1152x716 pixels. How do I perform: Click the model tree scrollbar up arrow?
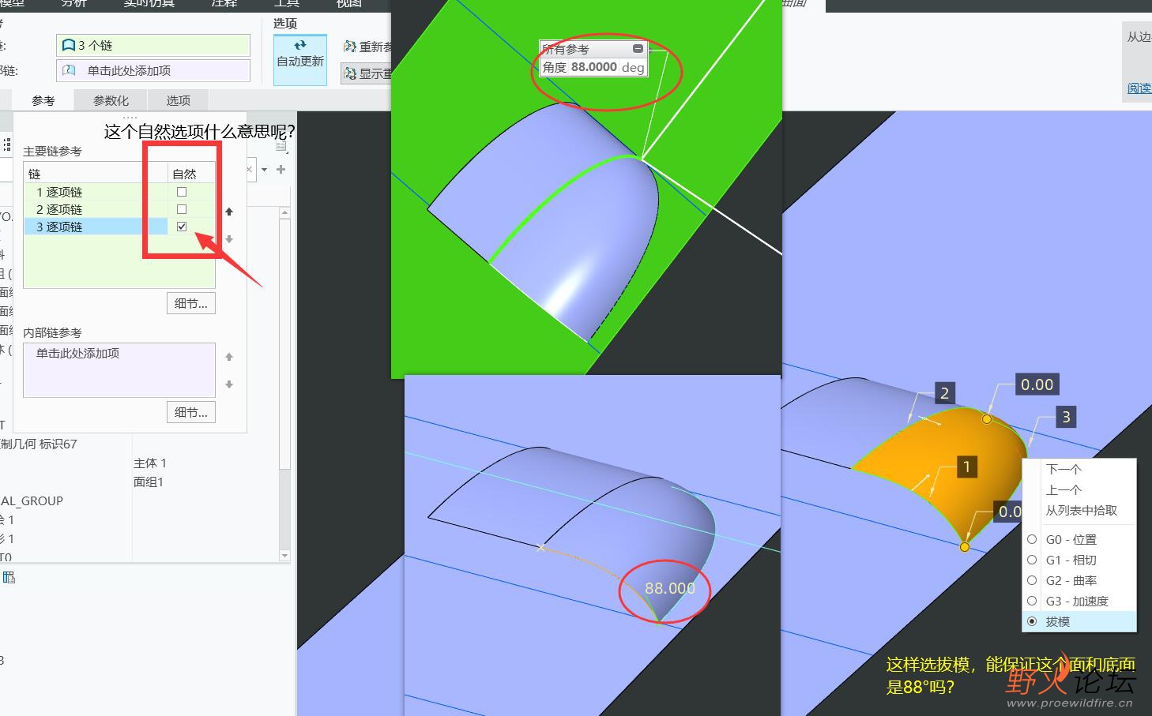pyautogui.click(x=285, y=213)
